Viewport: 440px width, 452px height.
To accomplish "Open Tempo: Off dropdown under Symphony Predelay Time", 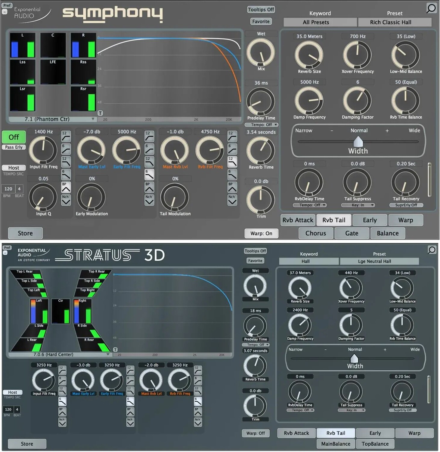I will 261,125.
